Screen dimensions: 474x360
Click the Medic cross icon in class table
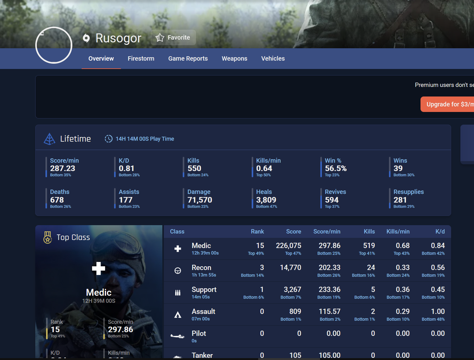click(178, 249)
